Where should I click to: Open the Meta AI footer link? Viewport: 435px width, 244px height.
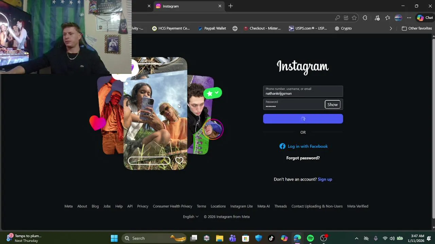point(263,206)
